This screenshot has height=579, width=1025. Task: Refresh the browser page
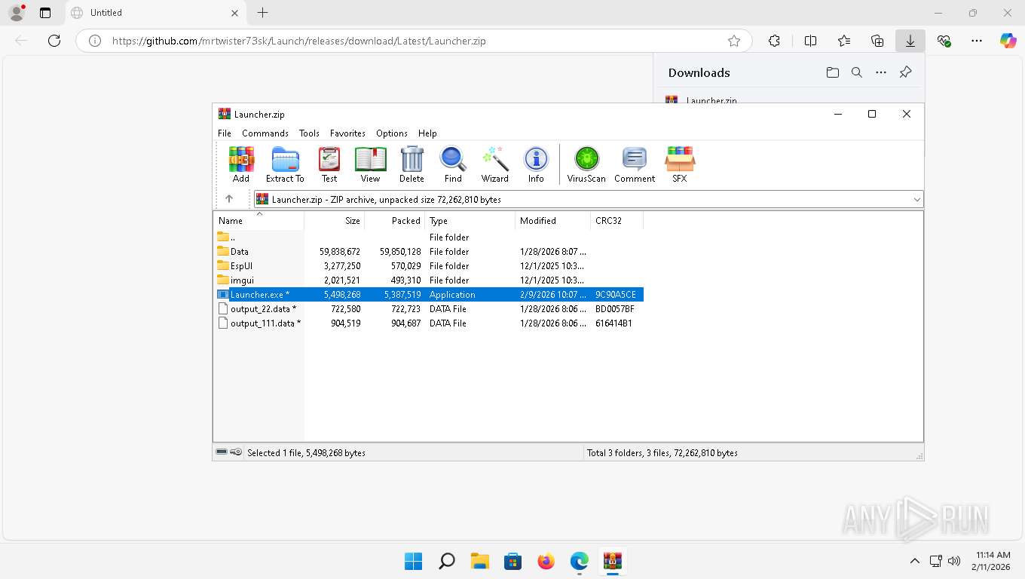point(54,41)
